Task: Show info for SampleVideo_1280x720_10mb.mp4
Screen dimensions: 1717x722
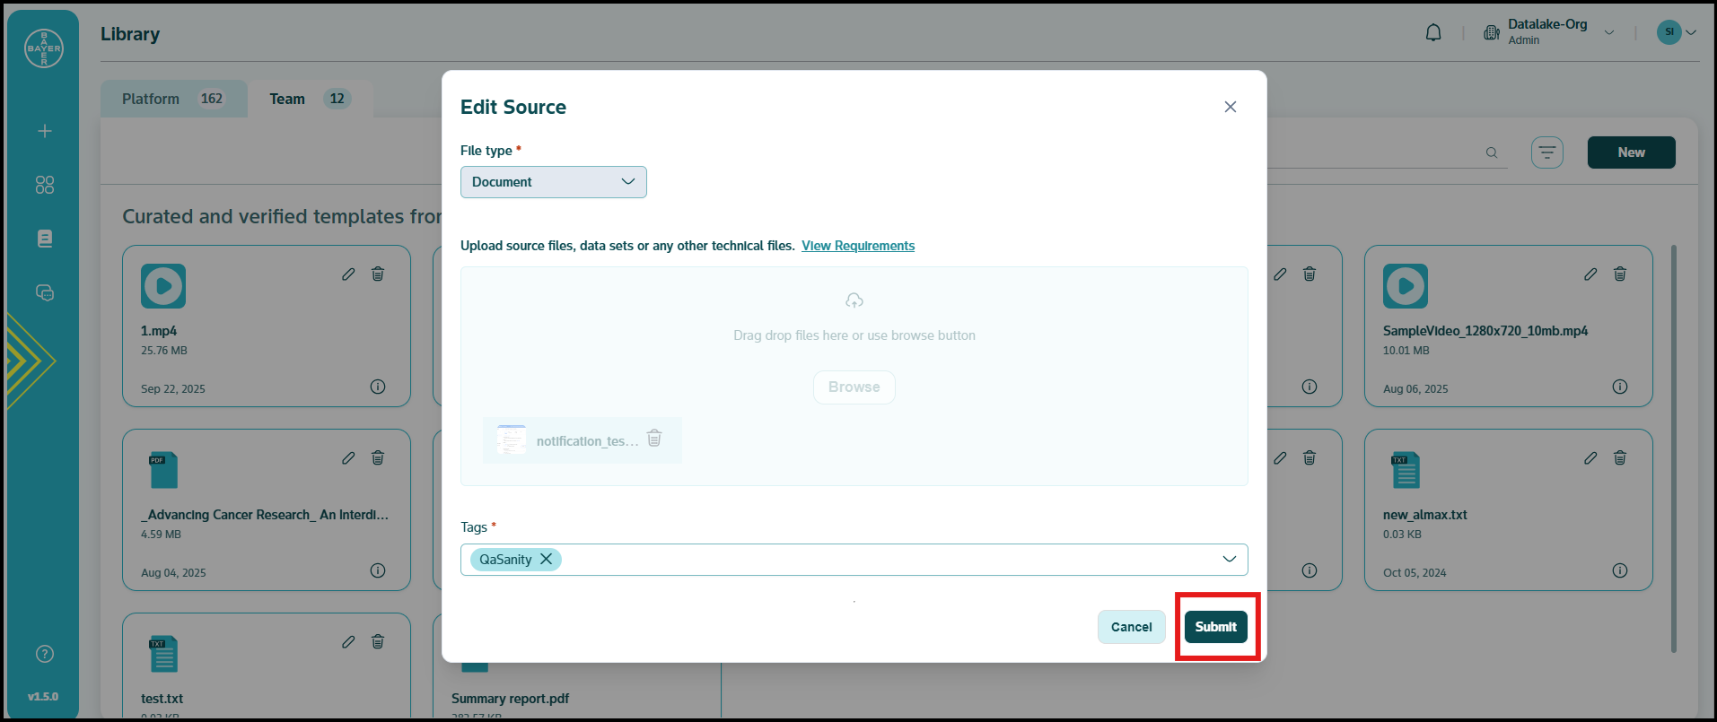Action: [1620, 387]
